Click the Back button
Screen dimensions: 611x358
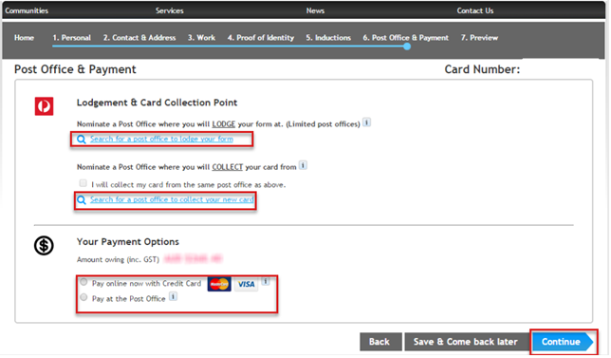(x=380, y=342)
